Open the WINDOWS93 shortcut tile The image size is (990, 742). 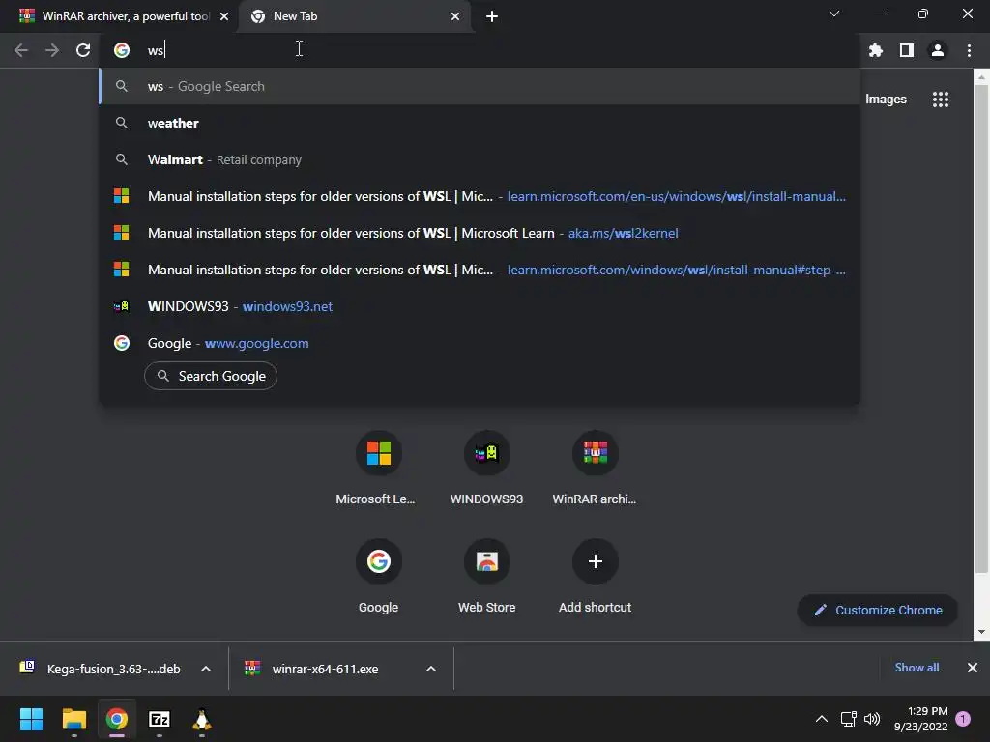tap(486, 469)
